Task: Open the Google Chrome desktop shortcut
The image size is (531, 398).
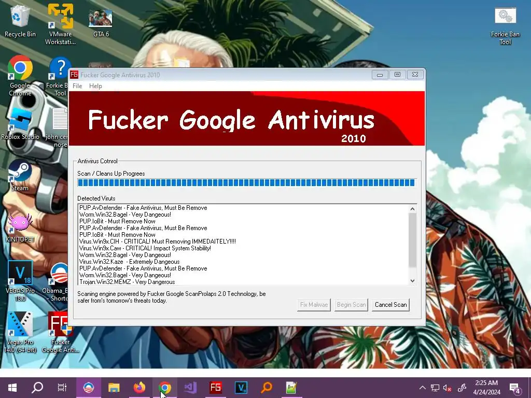Action: 20,75
